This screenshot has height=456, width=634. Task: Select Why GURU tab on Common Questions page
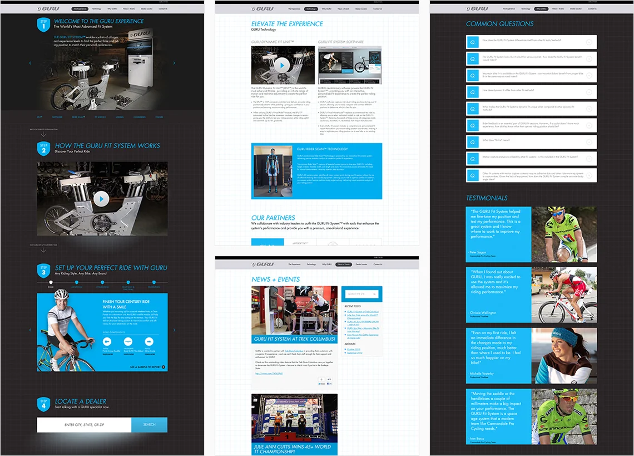tap(541, 8)
